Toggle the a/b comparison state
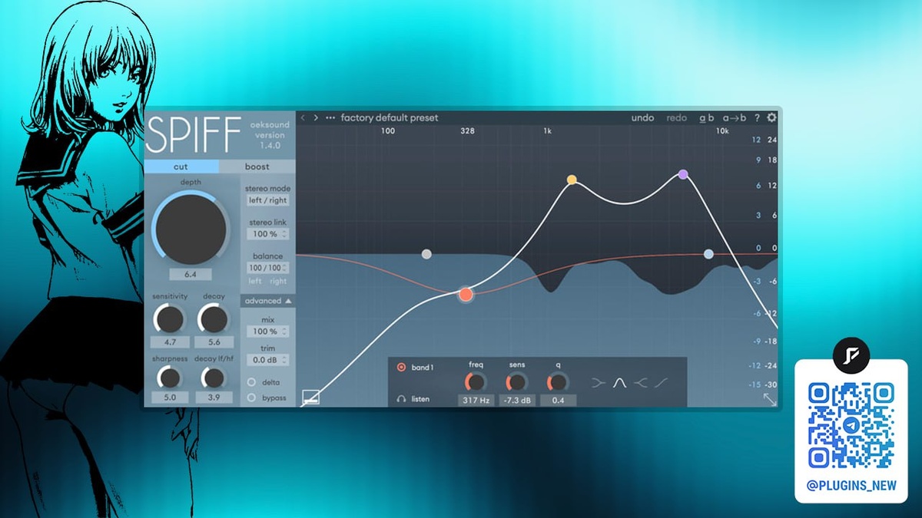 point(706,118)
